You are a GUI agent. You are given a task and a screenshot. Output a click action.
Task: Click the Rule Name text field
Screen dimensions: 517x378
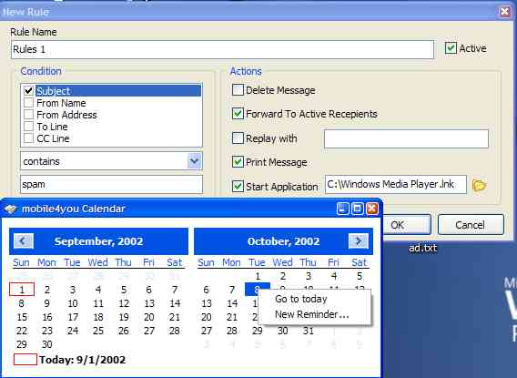223,49
